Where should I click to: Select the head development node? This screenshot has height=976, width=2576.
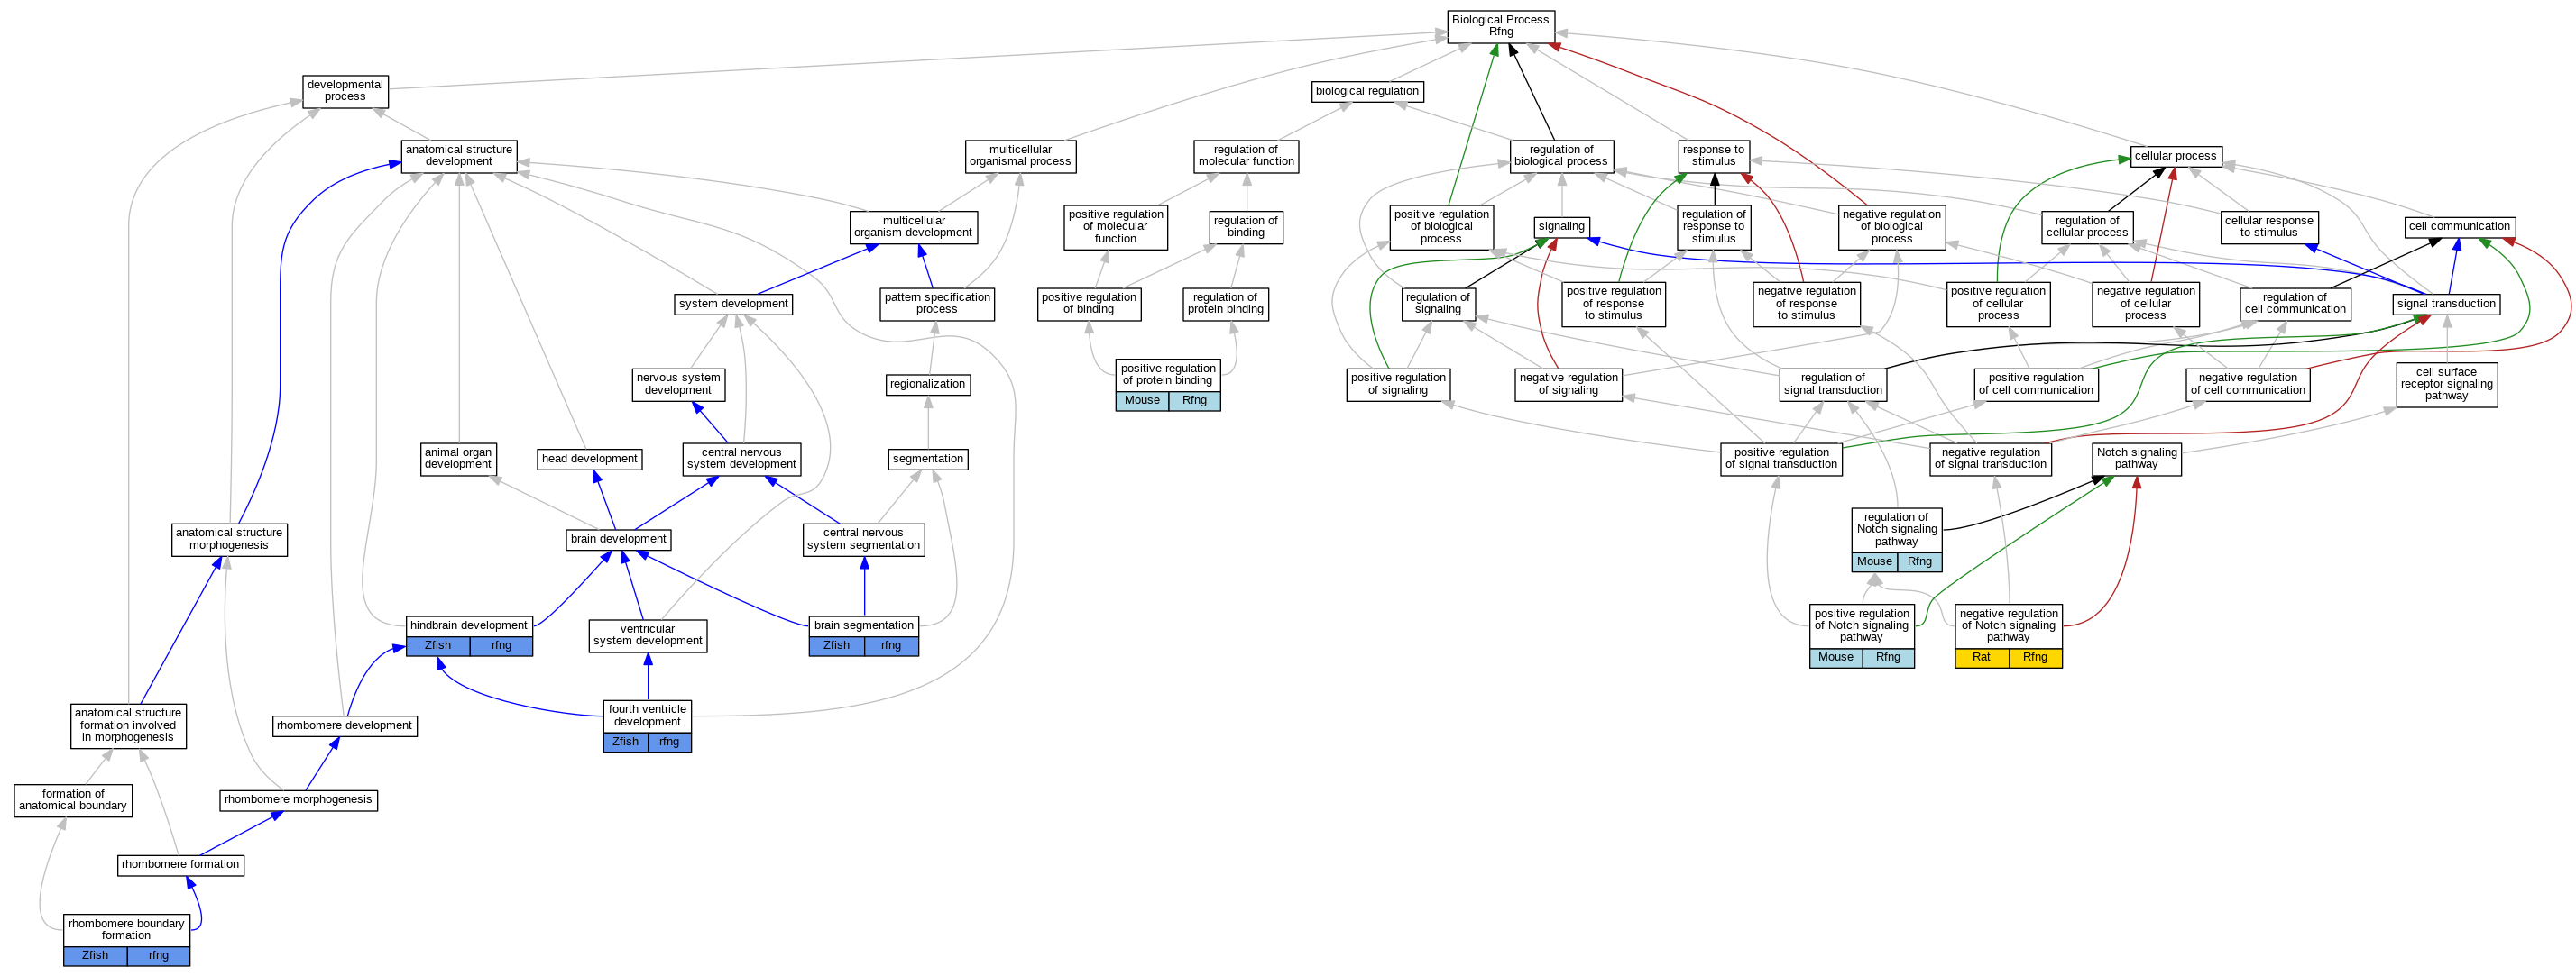pos(590,460)
